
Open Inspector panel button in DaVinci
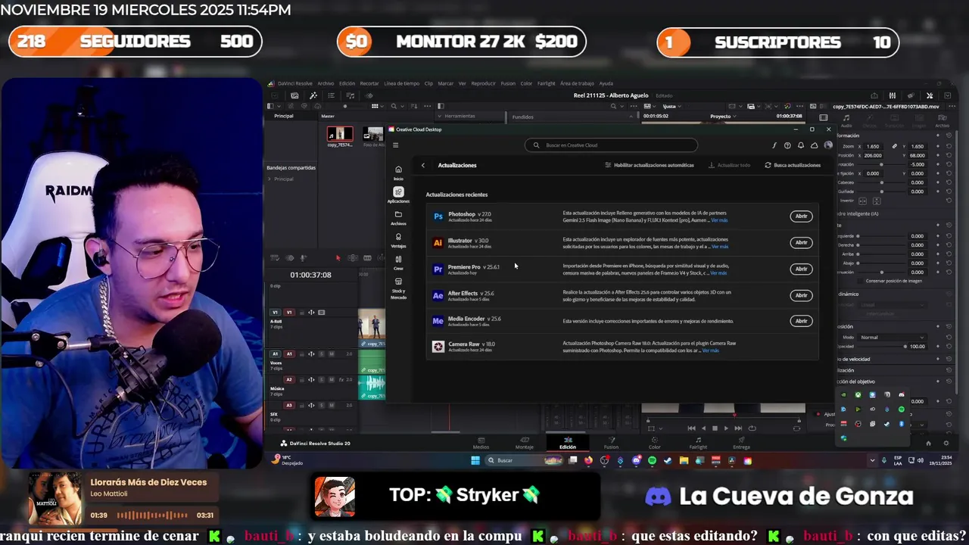click(930, 95)
